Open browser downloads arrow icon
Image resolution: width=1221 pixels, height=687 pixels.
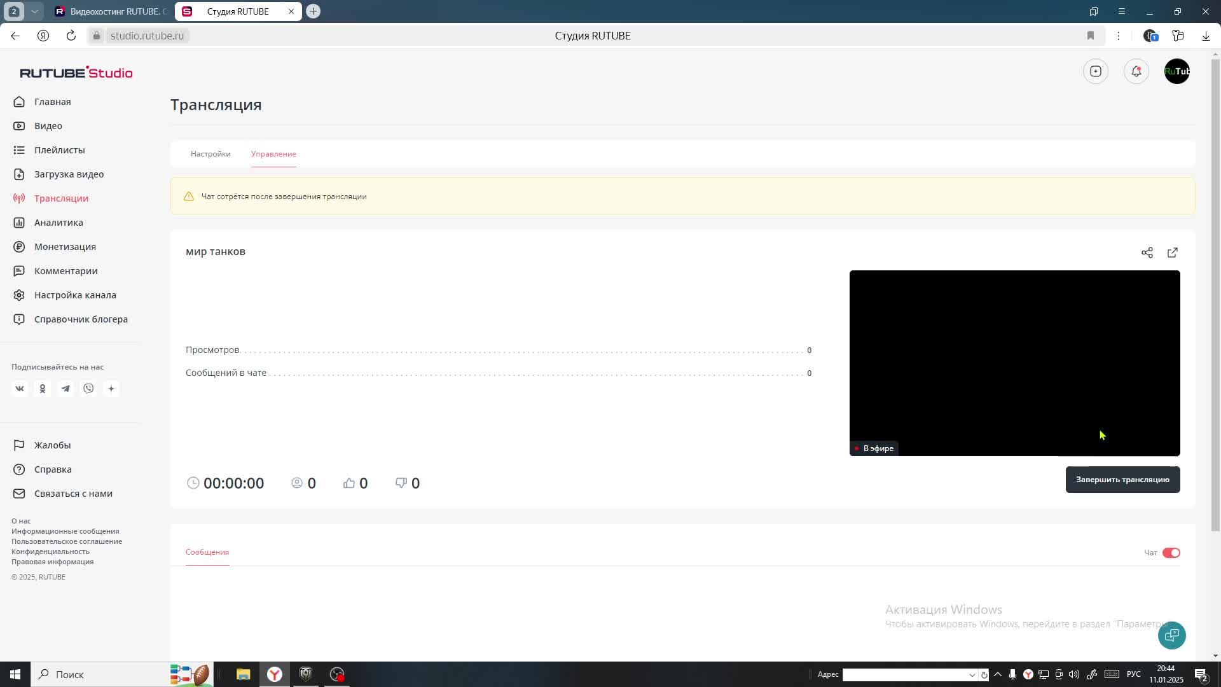coord(1206,36)
